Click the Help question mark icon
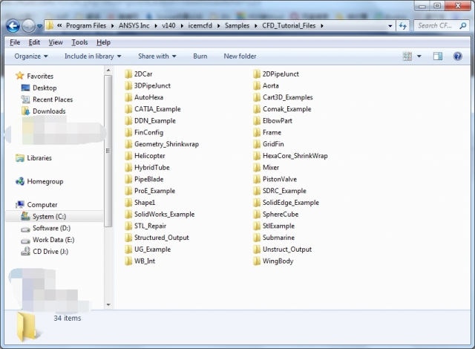 click(458, 56)
